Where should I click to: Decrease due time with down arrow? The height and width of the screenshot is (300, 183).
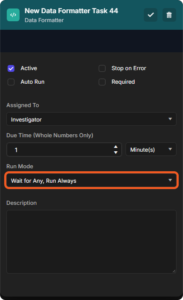[116, 153]
